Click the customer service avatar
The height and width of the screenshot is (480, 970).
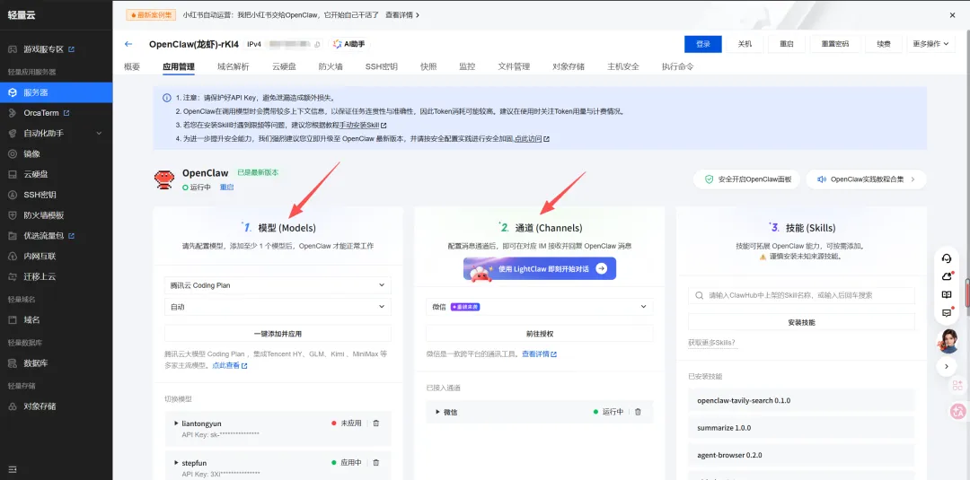(x=948, y=340)
